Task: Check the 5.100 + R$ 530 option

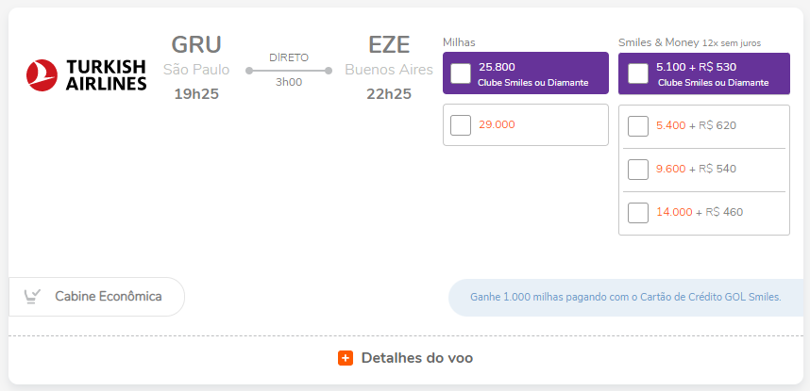Action: 638,73
